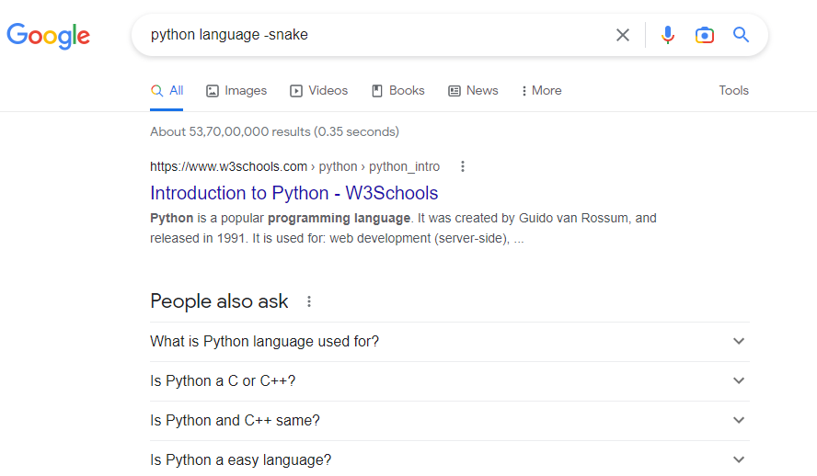Click inside the search query field
This screenshot has width=817, height=476.
368,35
